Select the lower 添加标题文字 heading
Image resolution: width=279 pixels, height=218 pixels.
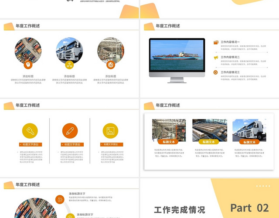(x=85, y=215)
